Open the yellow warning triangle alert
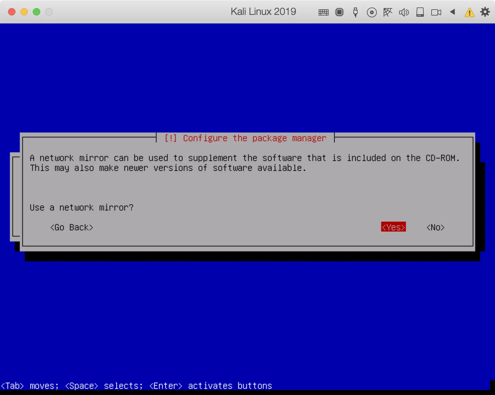Image resolution: width=495 pixels, height=395 pixels. [x=469, y=12]
